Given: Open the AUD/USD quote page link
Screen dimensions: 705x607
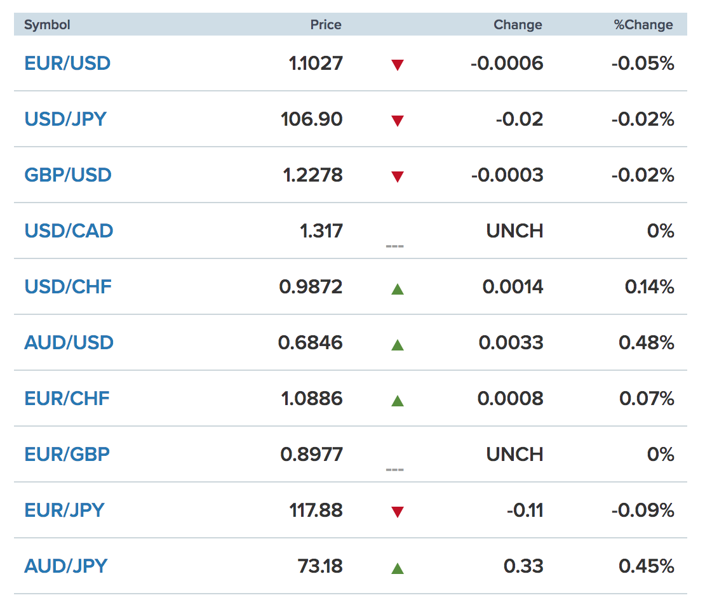Looking at the screenshot, I should (69, 343).
